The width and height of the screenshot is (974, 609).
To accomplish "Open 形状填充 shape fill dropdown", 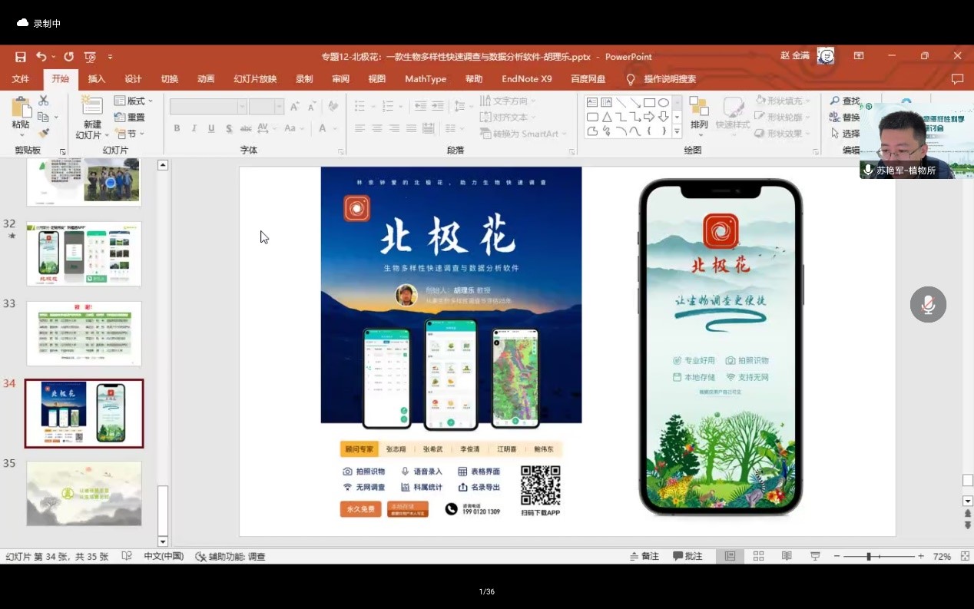I will coord(781,101).
